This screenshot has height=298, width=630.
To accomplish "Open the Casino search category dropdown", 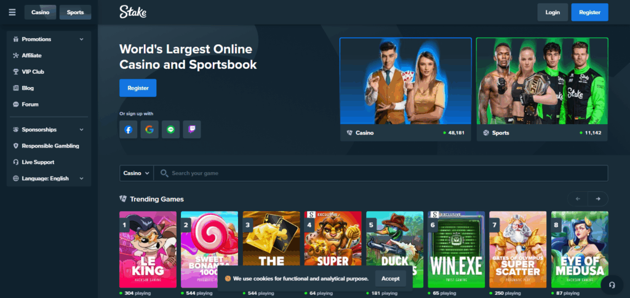I will 137,173.
